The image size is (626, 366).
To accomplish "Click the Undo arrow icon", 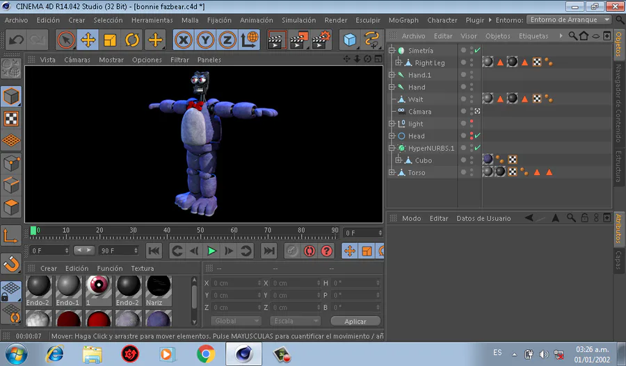I will click(17, 40).
